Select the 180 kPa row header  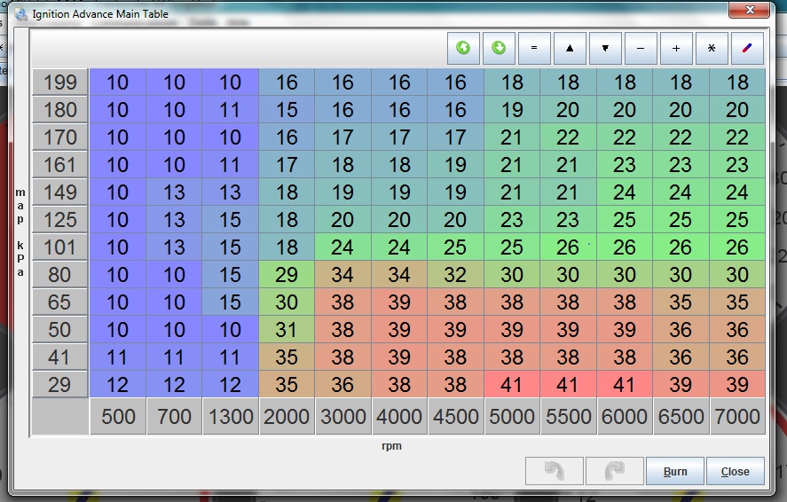tap(60, 110)
